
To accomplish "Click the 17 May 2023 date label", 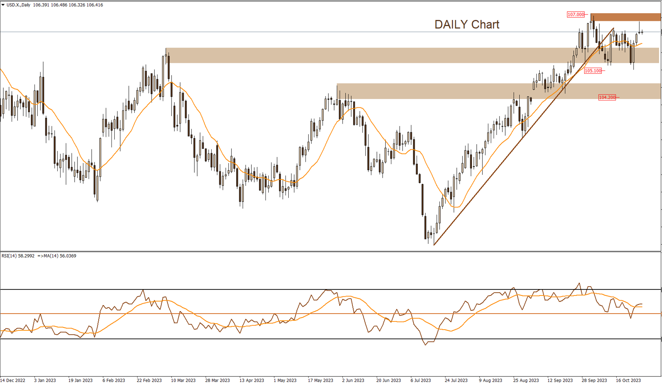I will point(320,380).
